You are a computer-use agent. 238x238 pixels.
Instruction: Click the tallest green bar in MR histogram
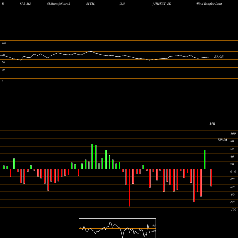(x=92, y=157)
